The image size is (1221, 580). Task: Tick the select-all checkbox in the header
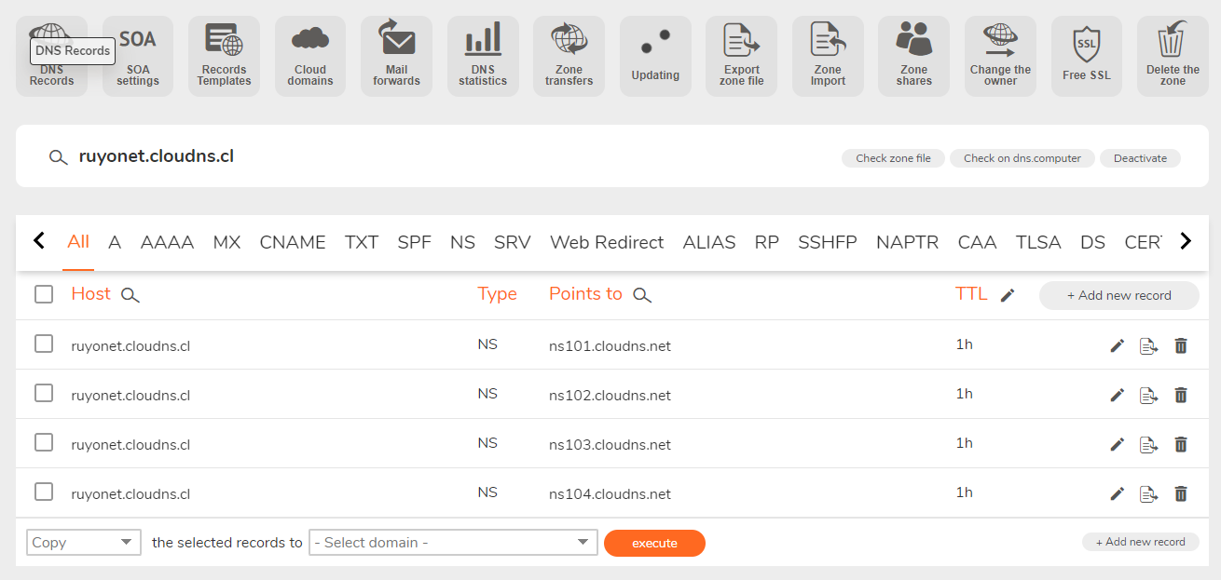(44, 294)
